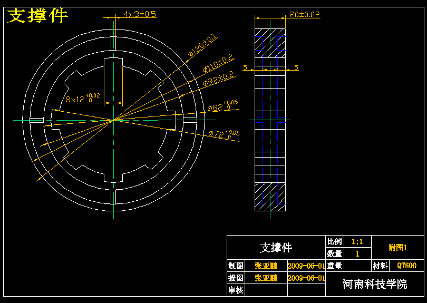Select 张亚鹏 in the 描图 row
This screenshot has height=303, width=427.
266,278
